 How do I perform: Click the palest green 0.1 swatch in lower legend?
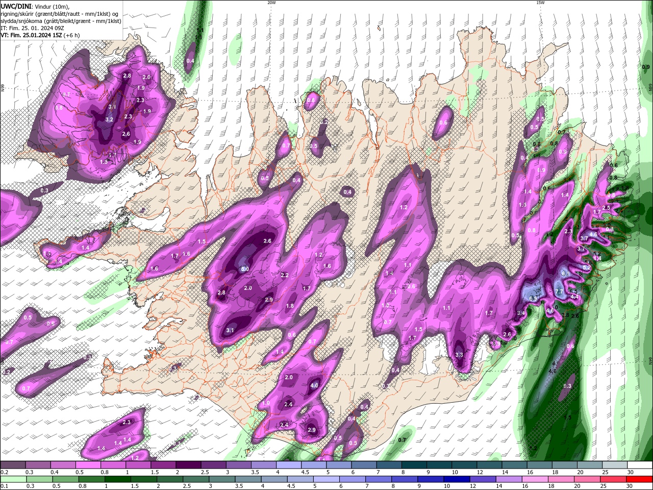pos(13,479)
